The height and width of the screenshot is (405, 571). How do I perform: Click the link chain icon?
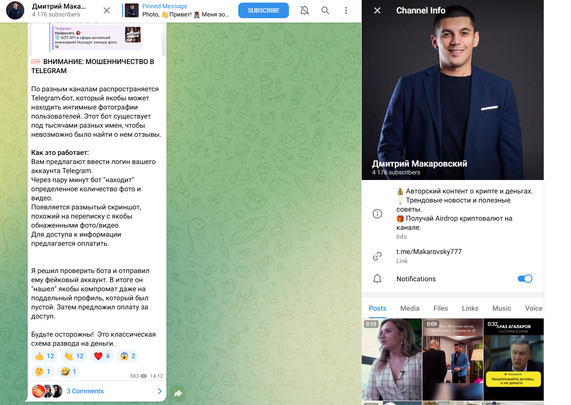377,256
